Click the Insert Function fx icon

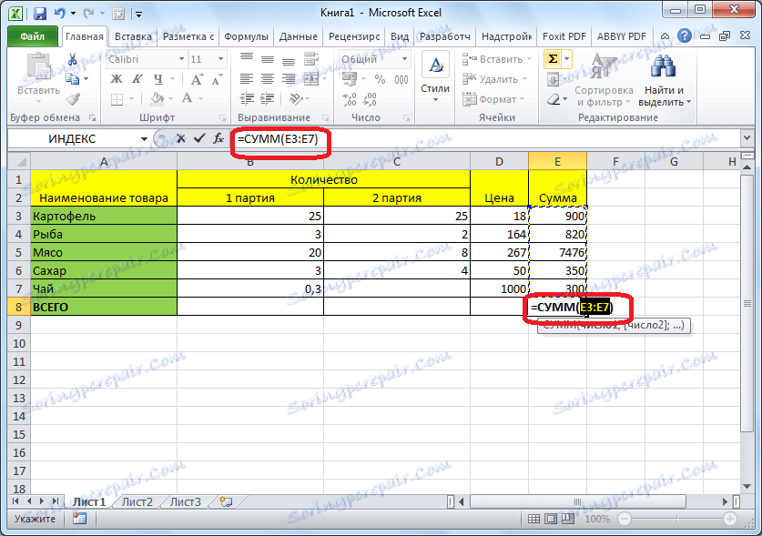pos(218,138)
